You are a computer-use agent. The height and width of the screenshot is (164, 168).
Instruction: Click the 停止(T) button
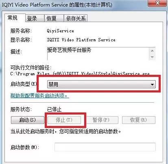[x=64, y=120]
